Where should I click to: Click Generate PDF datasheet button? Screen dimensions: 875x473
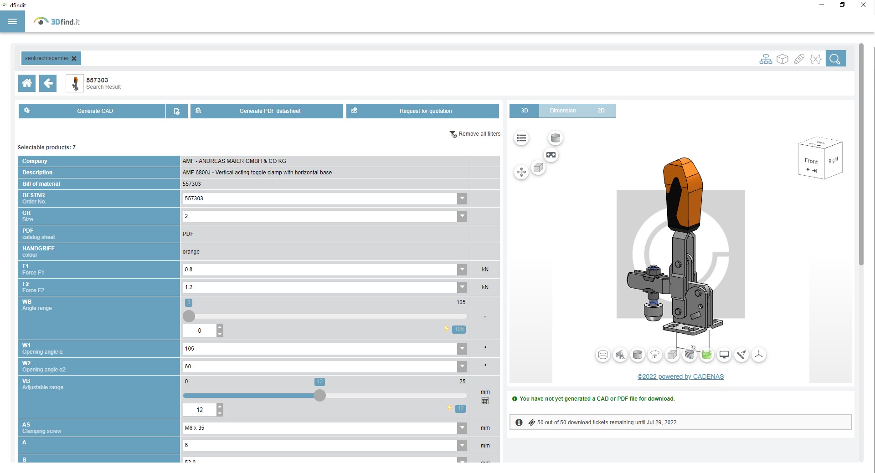(267, 111)
